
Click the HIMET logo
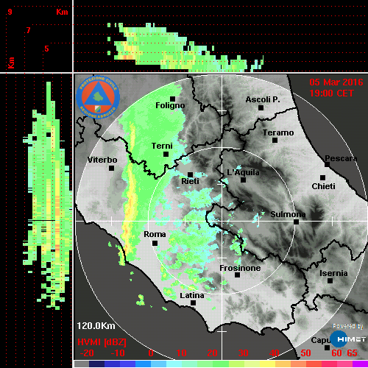[347, 339]
